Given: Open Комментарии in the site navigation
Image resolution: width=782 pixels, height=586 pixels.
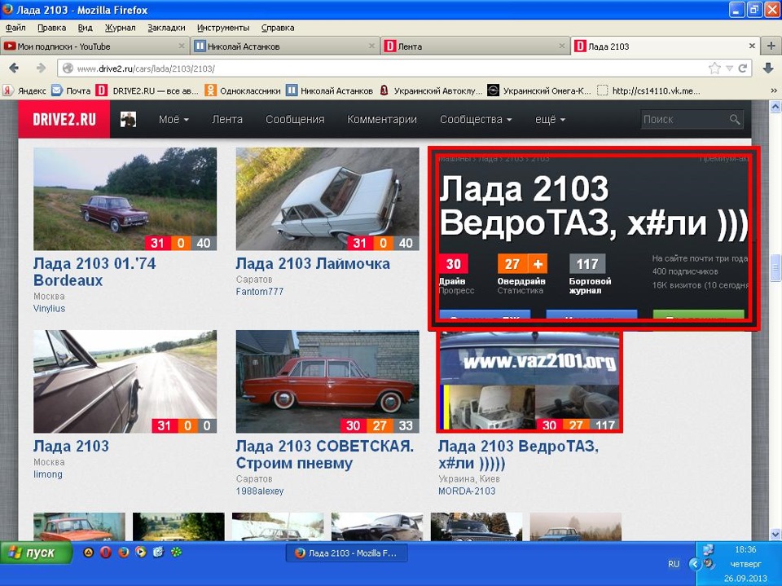Looking at the screenshot, I should pos(381,119).
